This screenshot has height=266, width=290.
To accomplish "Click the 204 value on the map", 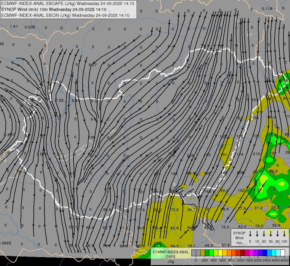I will point(190,155).
